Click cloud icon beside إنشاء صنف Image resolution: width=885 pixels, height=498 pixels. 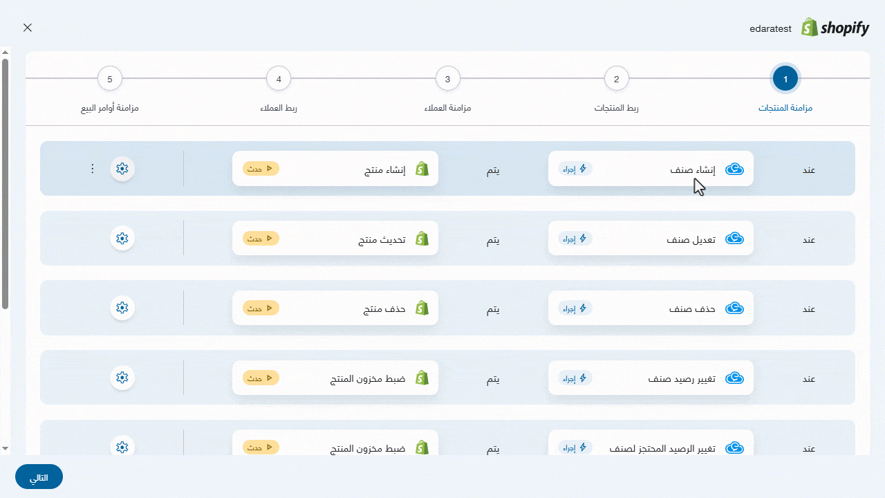tap(734, 169)
